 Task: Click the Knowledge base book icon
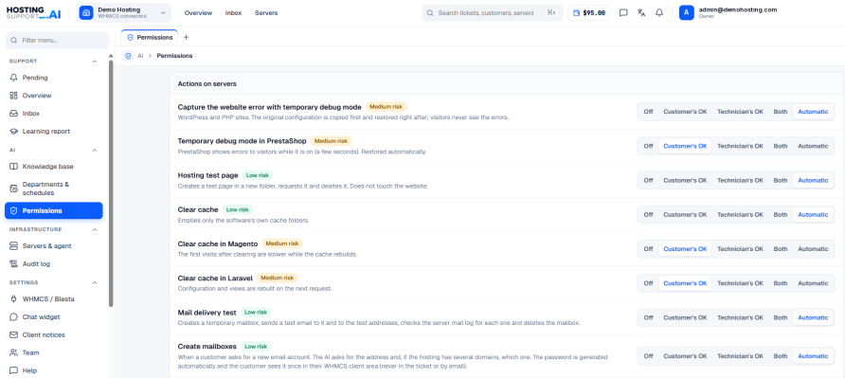[x=14, y=167]
